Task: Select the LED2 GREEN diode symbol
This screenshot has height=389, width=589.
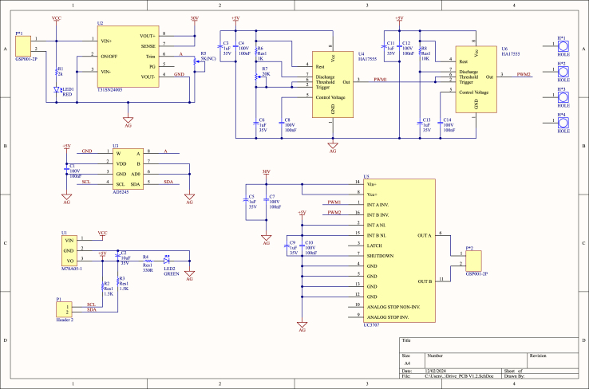Action: click(x=167, y=261)
